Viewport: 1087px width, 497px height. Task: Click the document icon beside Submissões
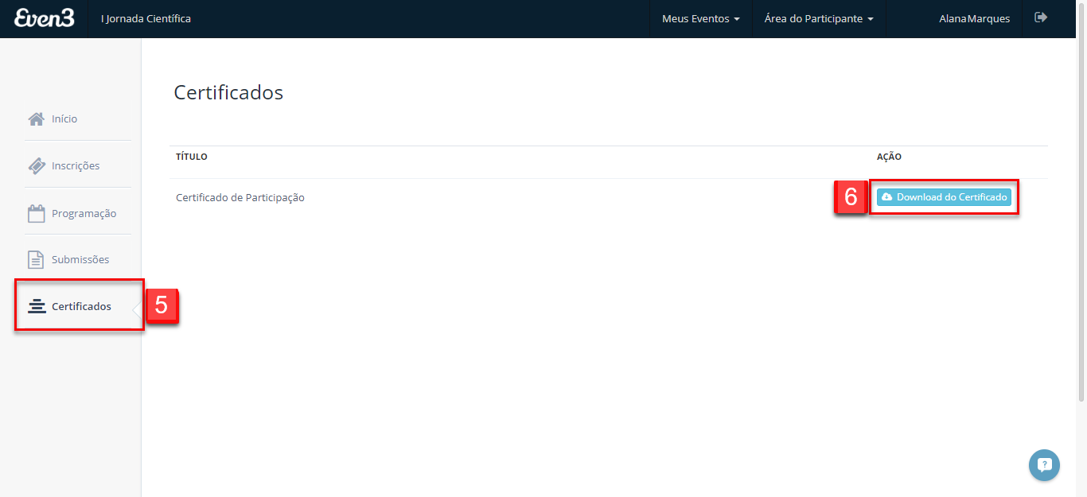36,259
